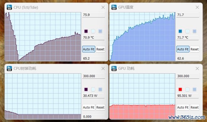Click the HWiNFO icon in the GPU 功耗 window
Screen dimensions: 207x122
114,68
